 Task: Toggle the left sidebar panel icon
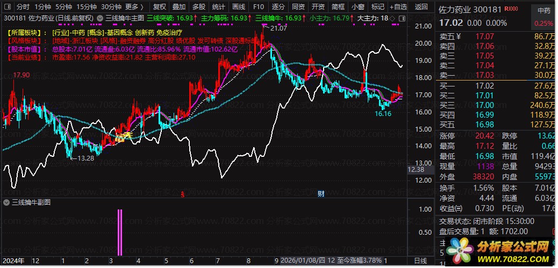coord(8,7)
